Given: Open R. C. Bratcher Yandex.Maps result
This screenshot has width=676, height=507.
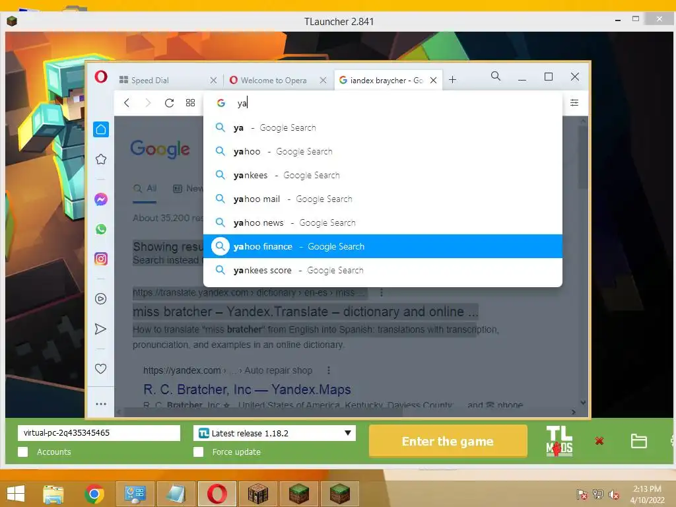Looking at the screenshot, I should [x=247, y=389].
